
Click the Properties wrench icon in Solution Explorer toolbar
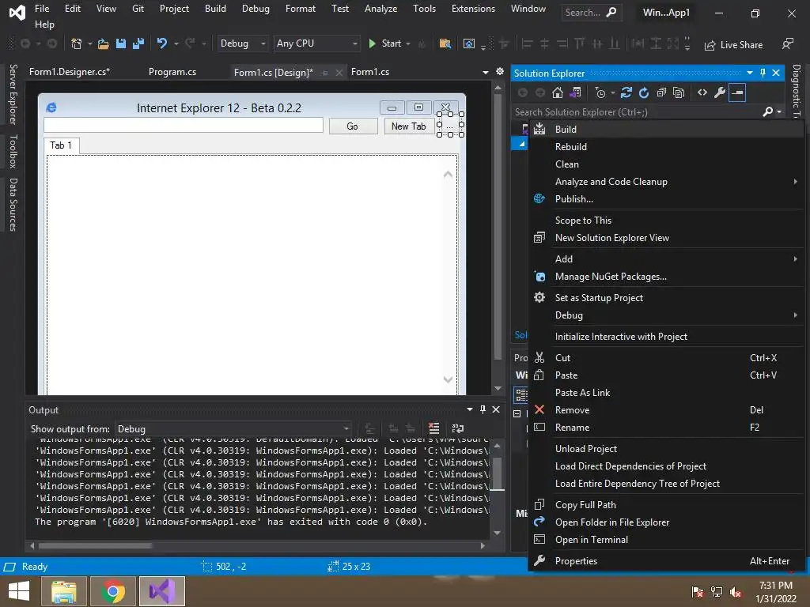tap(720, 93)
